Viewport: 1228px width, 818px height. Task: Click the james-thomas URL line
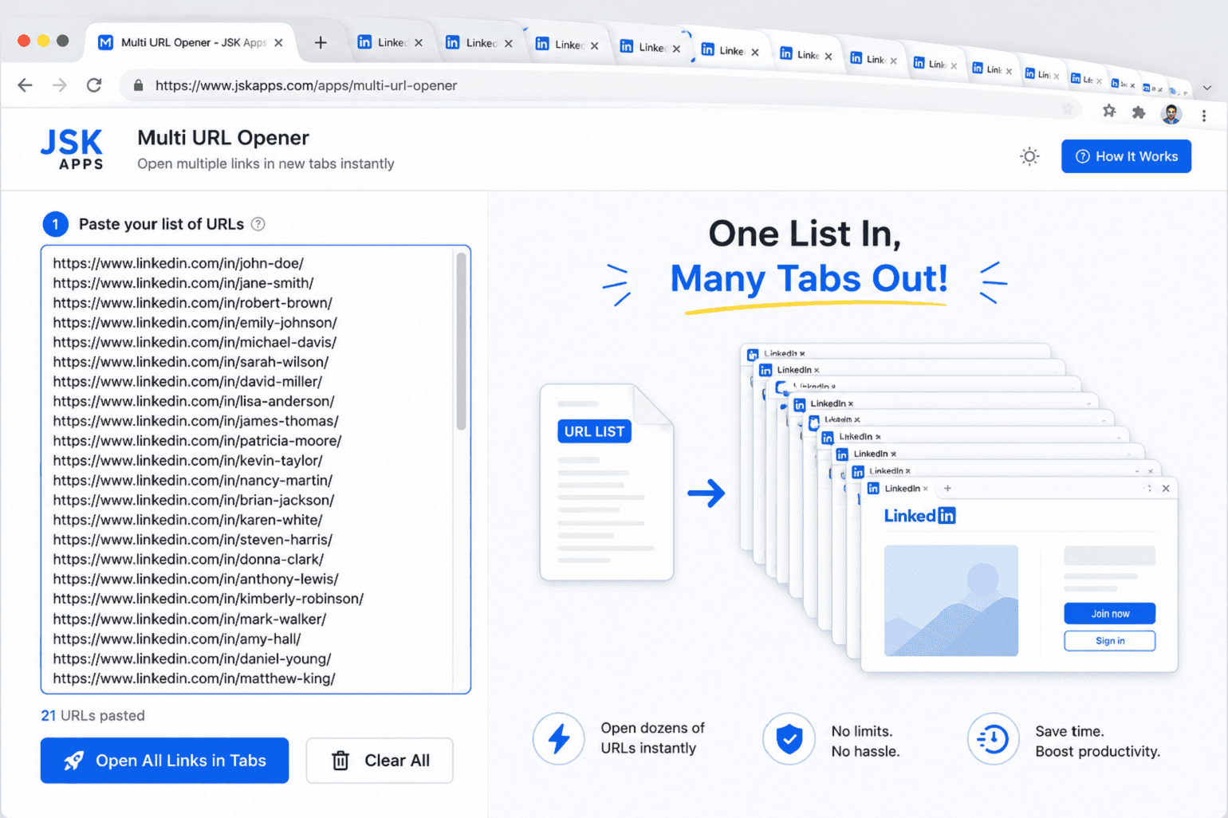click(x=196, y=421)
